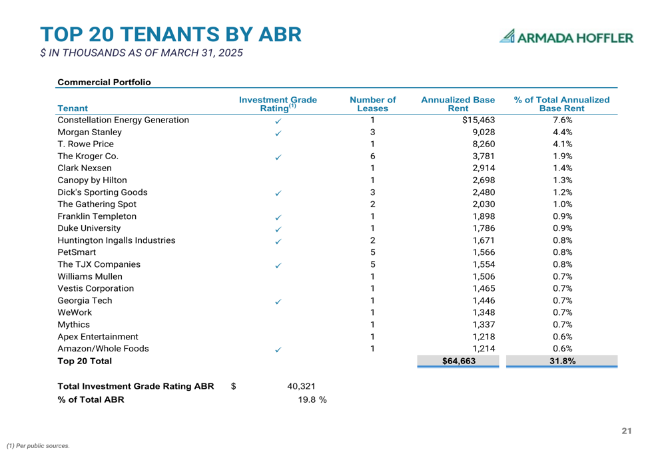Select the tenant name 'Morgan Stanley'
The image size is (666, 456).
pos(90,132)
